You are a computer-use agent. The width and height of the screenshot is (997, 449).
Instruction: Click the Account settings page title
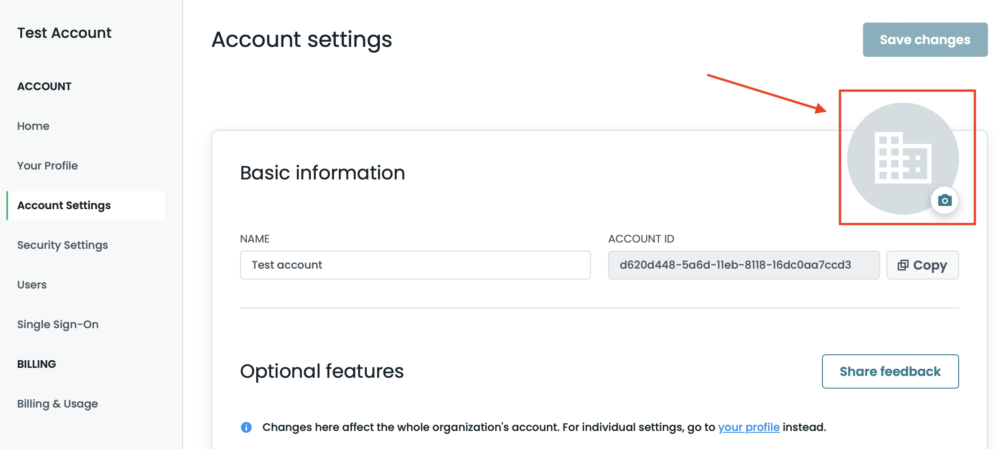[x=301, y=40]
